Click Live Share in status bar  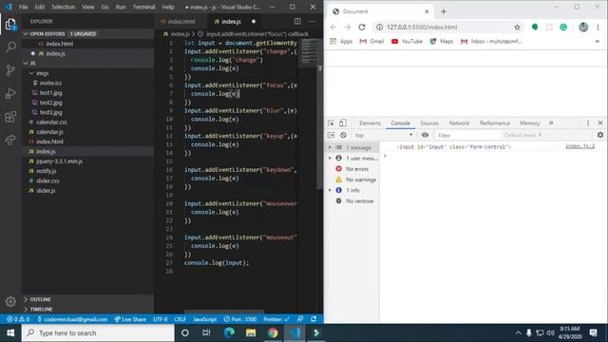130,319
